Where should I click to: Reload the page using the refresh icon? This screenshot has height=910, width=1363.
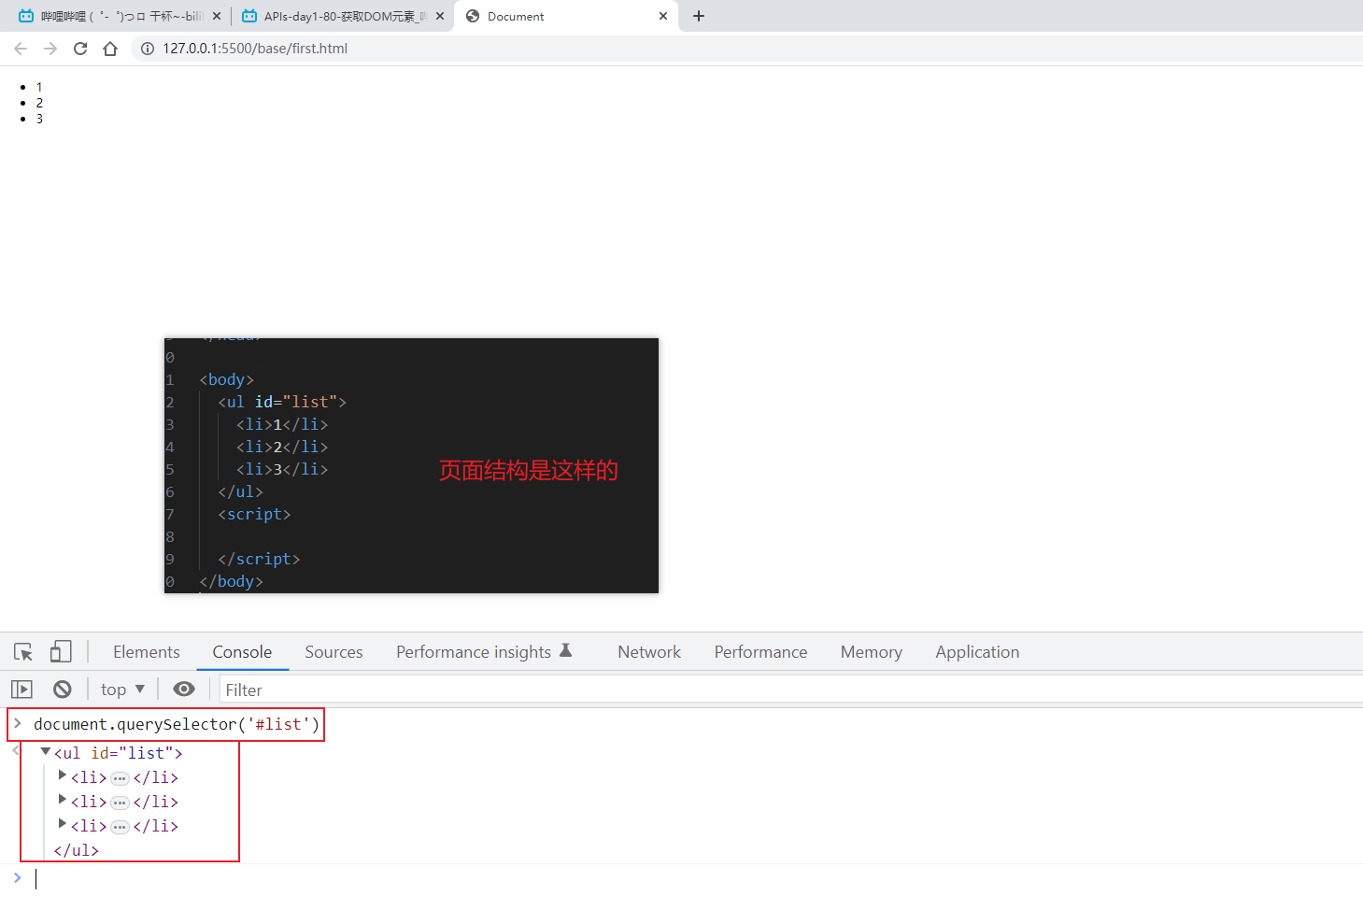80,49
